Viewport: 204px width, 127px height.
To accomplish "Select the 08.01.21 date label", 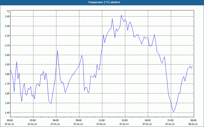I will click(x=193, y=124).
